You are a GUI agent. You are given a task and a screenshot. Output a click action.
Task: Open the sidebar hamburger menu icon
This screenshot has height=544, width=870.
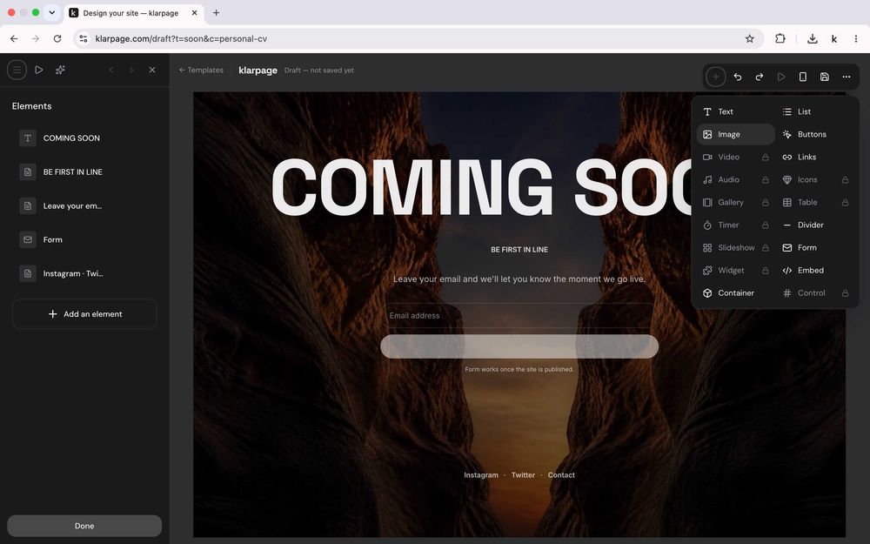click(x=17, y=70)
